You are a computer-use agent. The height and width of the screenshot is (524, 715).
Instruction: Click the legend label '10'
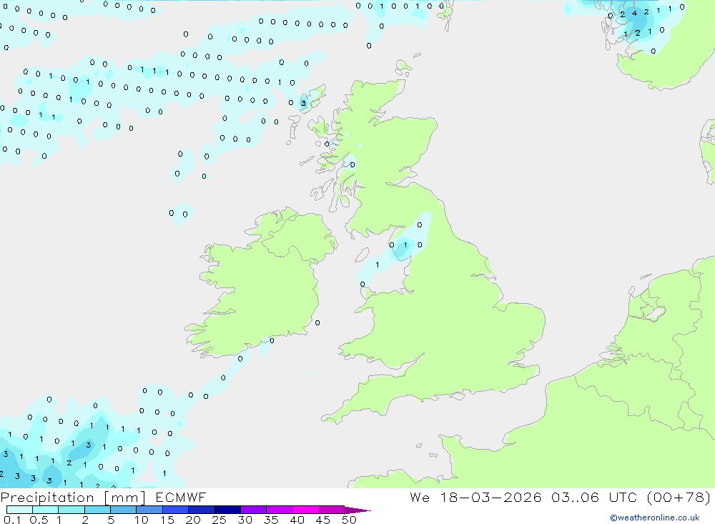point(142,520)
